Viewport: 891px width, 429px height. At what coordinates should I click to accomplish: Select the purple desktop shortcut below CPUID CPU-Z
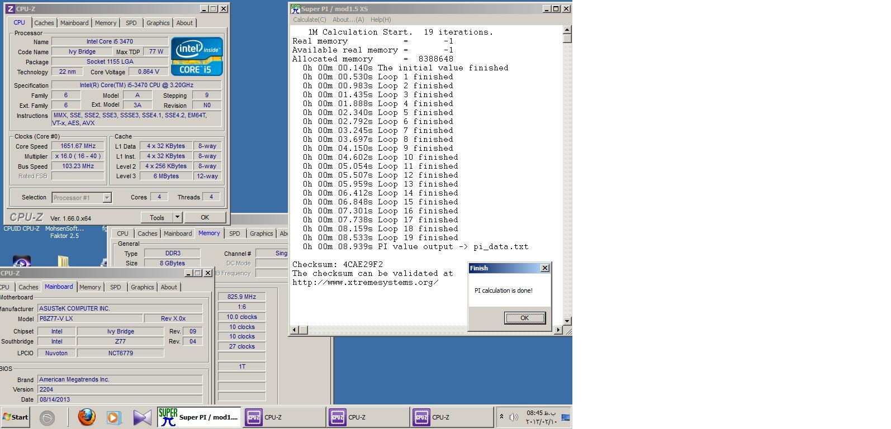pyautogui.click(x=21, y=261)
